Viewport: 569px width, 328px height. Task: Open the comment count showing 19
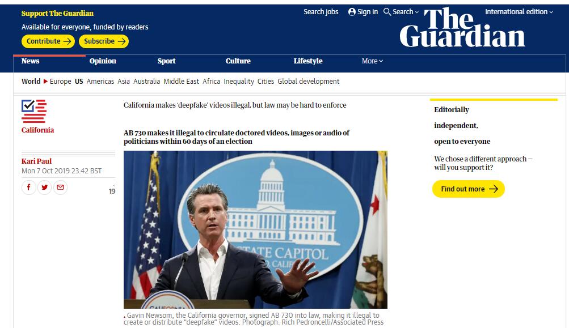point(112,191)
